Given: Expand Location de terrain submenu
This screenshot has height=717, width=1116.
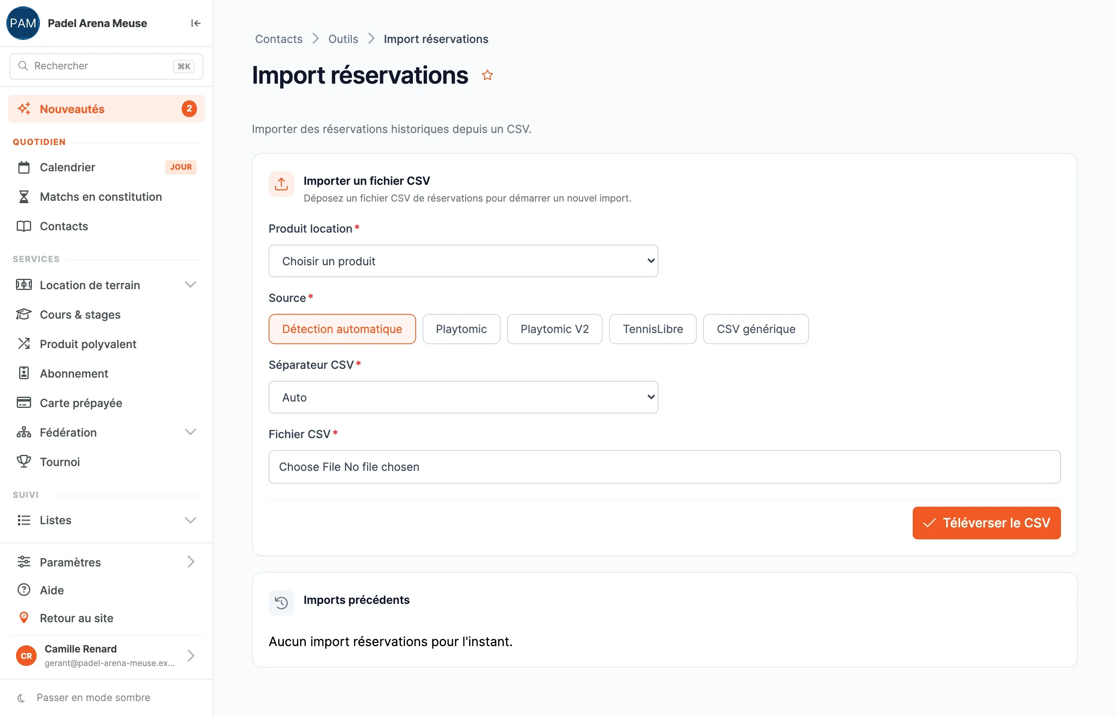Looking at the screenshot, I should (106, 285).
